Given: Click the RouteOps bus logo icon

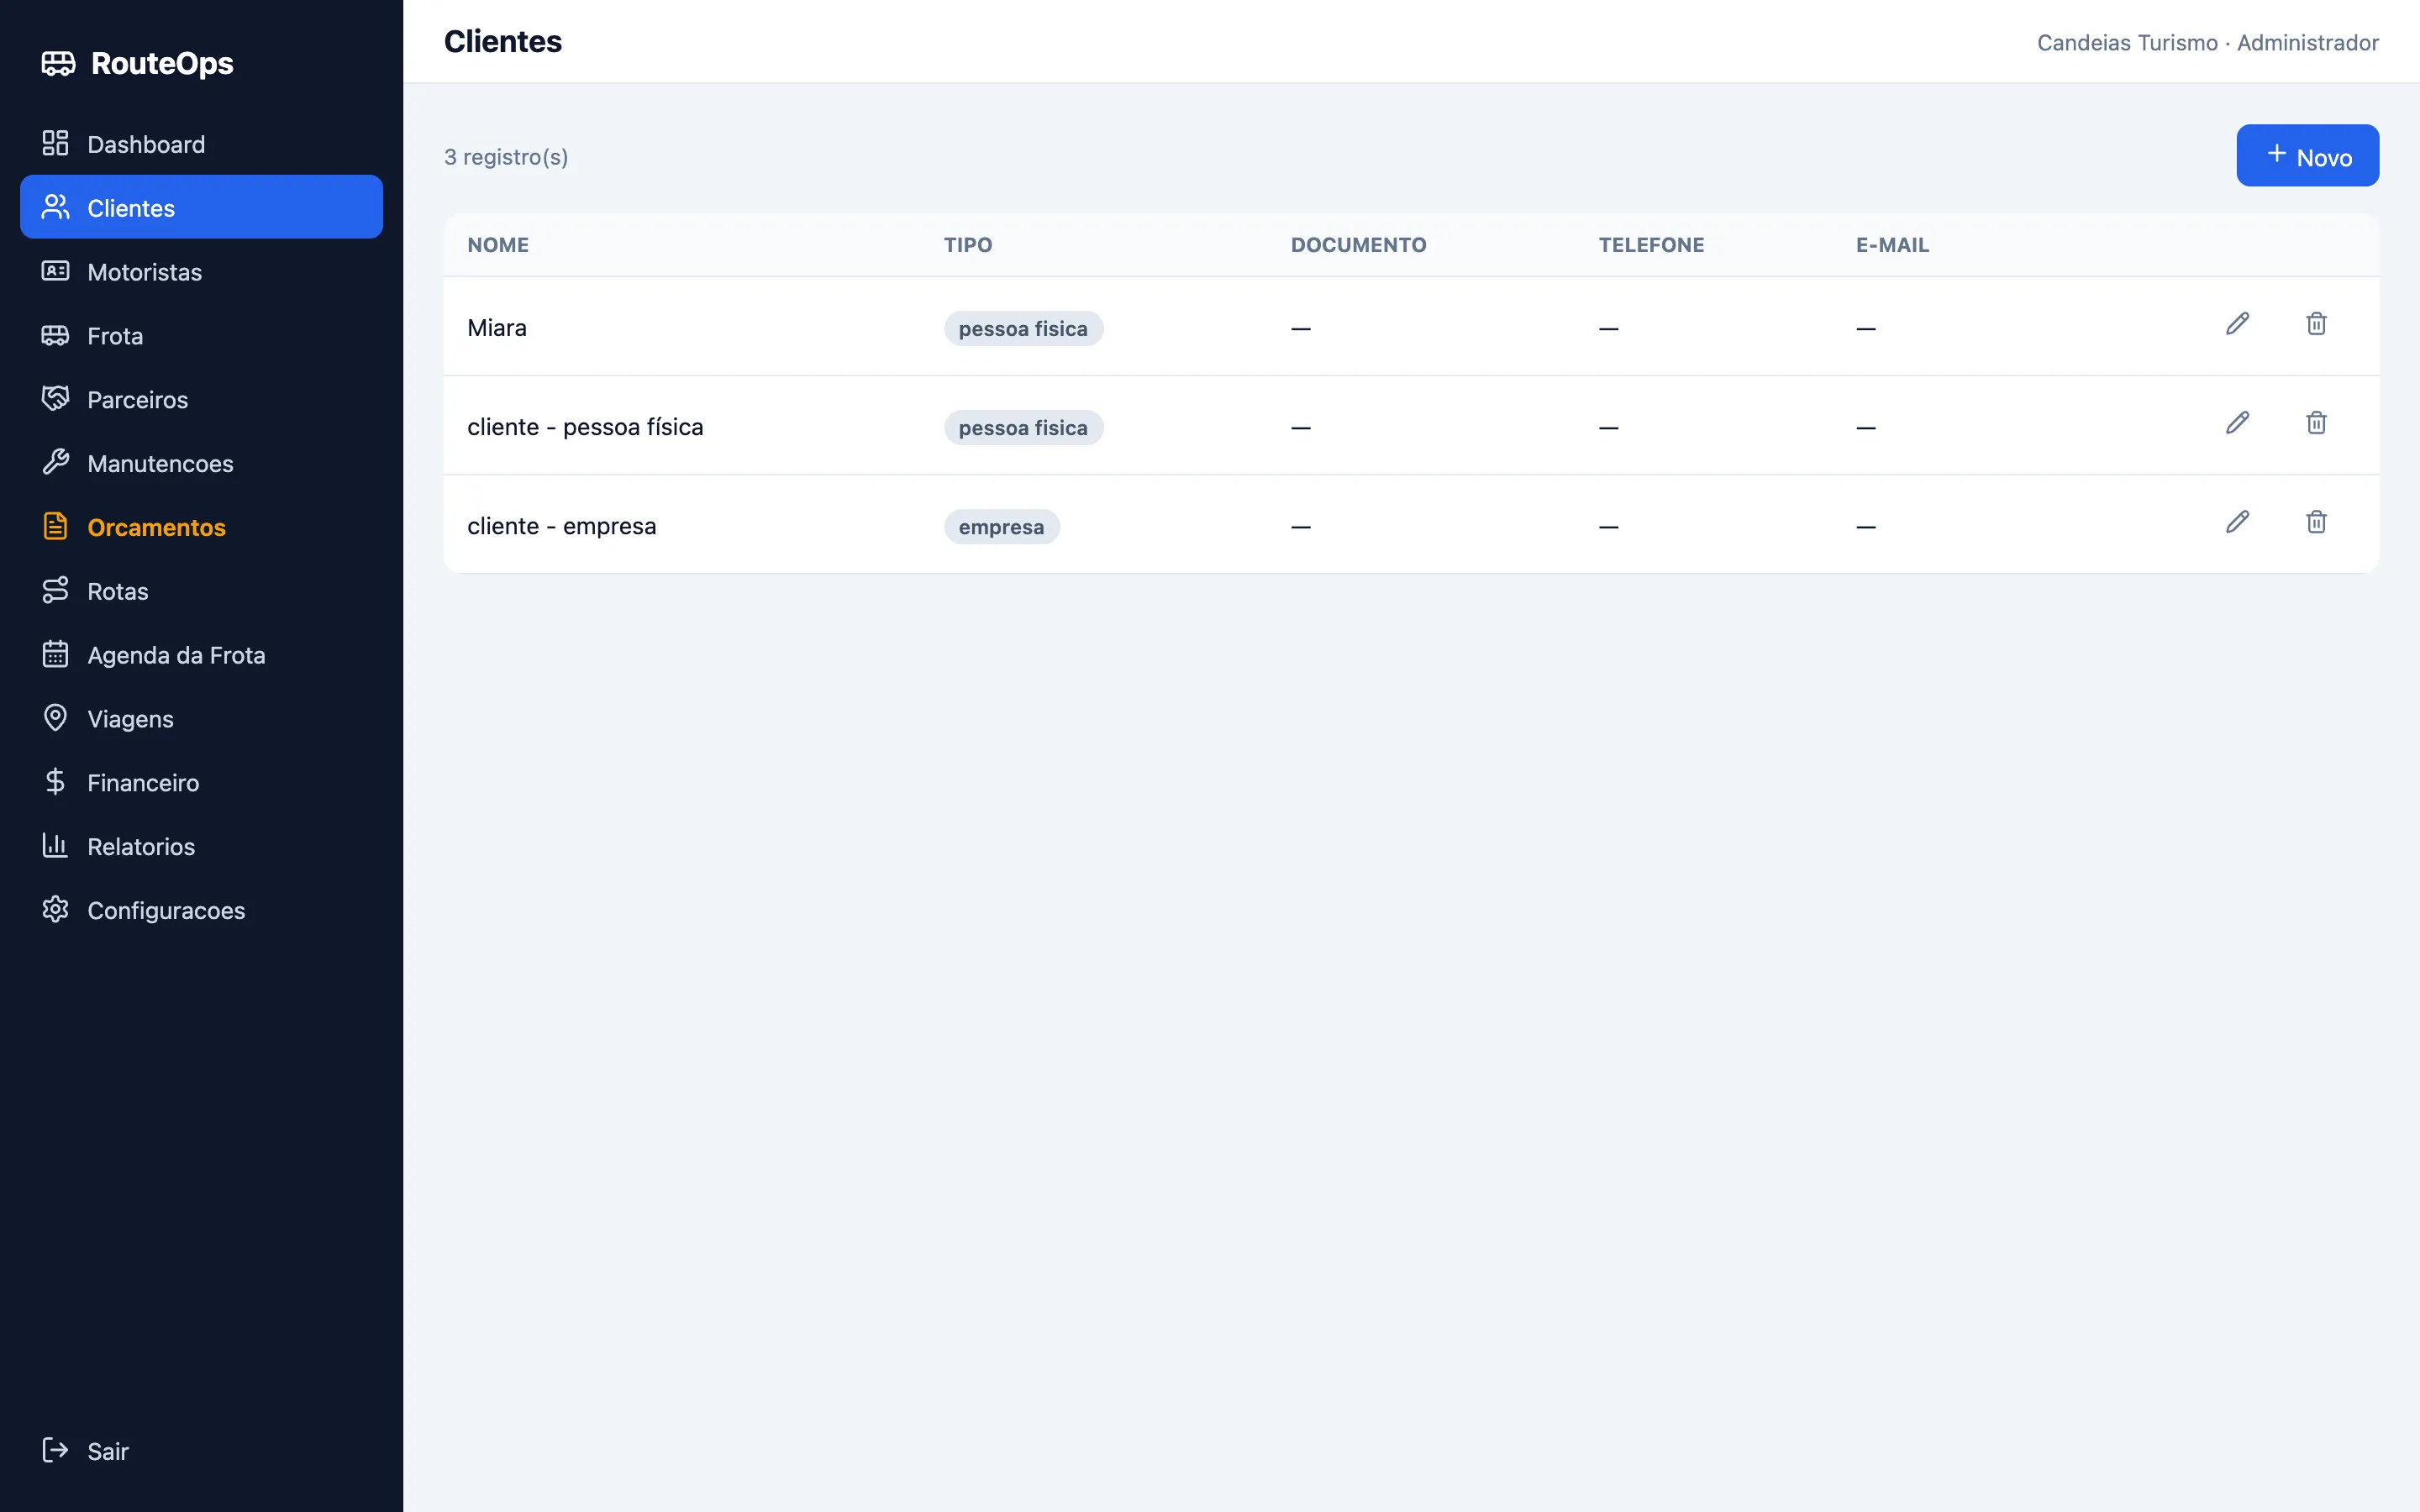Looking at the screenshot, I should point(58,63).
